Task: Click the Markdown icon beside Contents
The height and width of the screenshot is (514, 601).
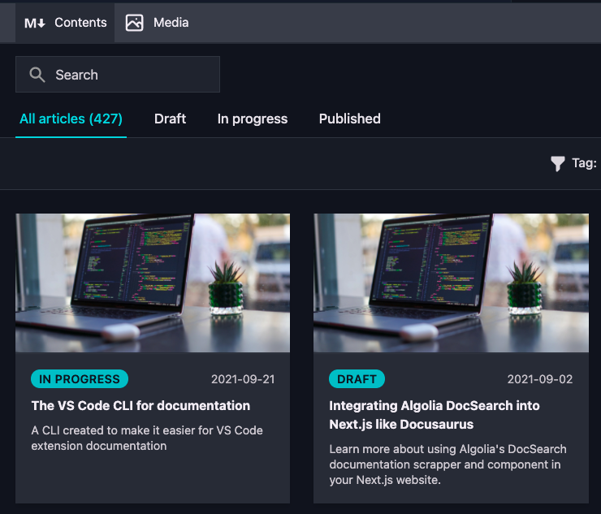Action: click(x=35, y=23)
